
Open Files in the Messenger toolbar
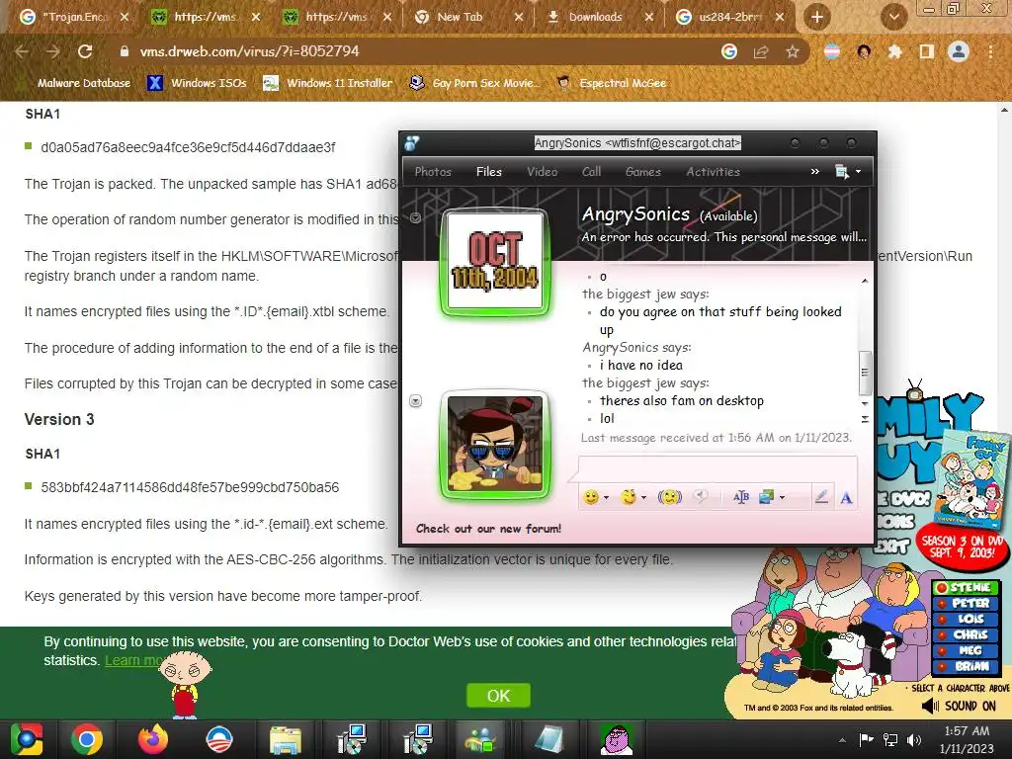pos(488,172)
